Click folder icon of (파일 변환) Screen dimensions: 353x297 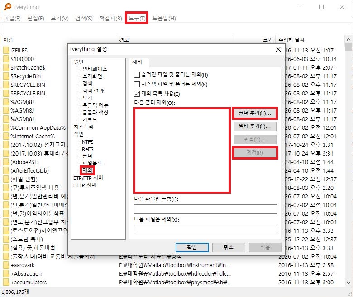6,179
